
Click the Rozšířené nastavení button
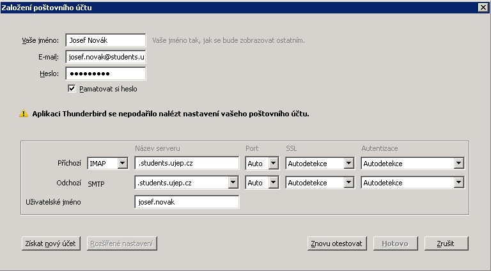click(x=121, y=244)
